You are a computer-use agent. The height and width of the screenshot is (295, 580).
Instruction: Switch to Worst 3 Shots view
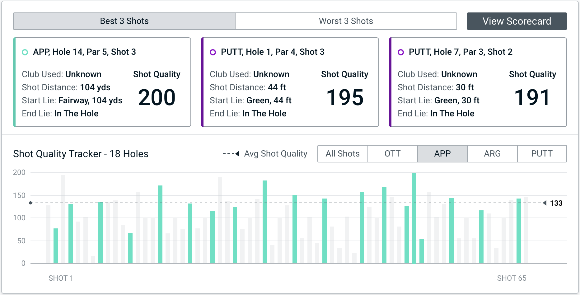346,21
